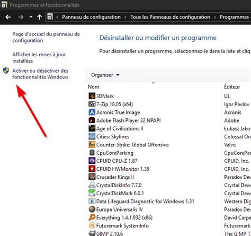Click the UL publisher cell
This screenshot has height=236, width=251.
(x=227, y=96)
